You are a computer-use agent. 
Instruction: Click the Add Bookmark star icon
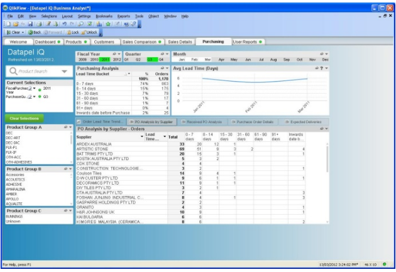click(x=108, y=24)
